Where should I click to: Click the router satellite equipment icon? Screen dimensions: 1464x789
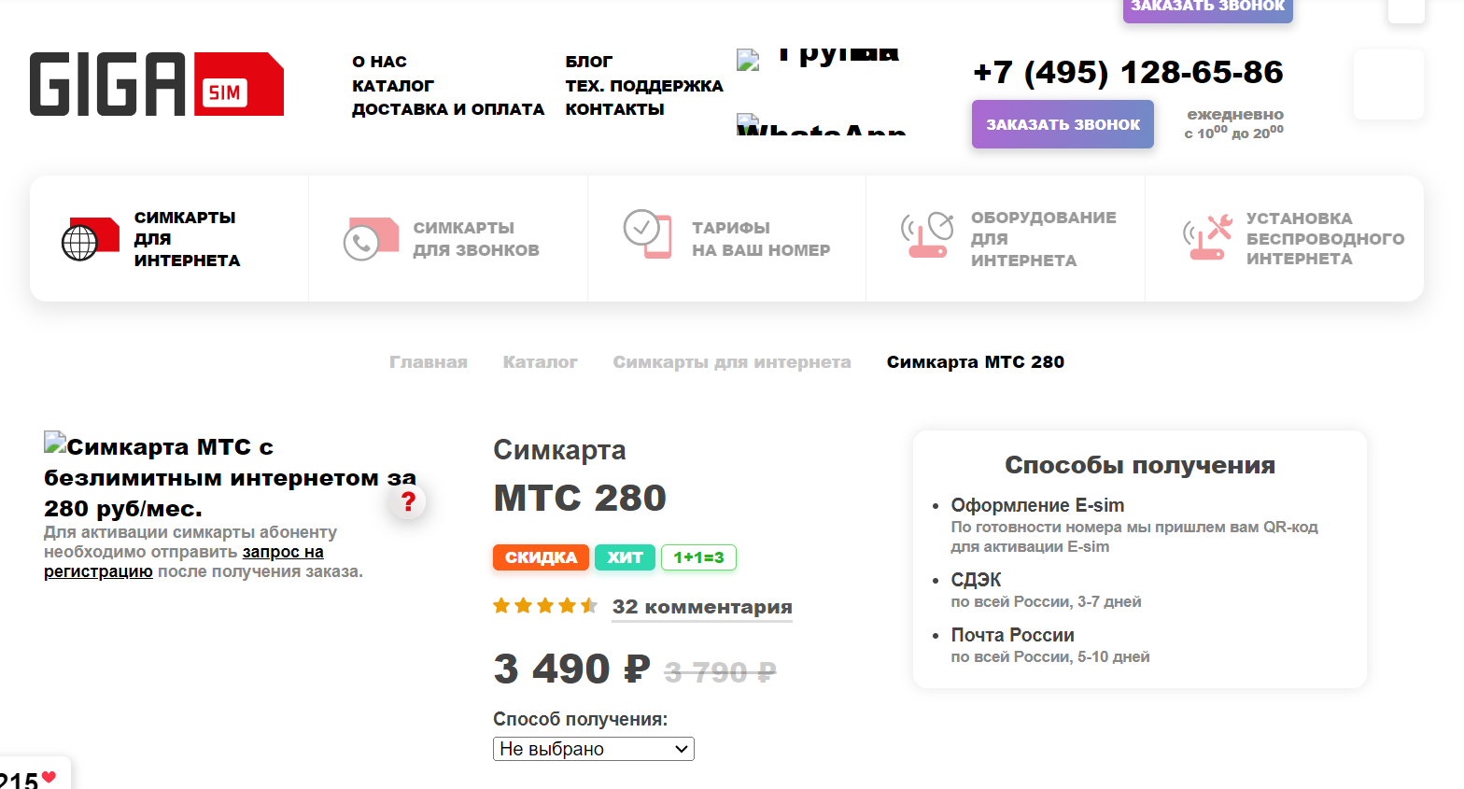(926, 235)
